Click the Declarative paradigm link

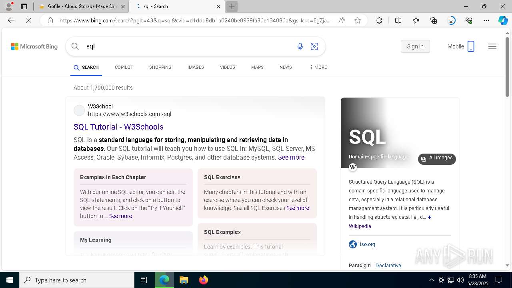click(388, 266)
